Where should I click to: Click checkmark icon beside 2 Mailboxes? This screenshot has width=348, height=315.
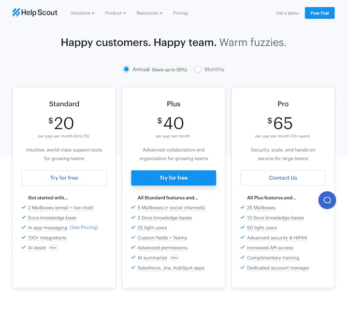click(x=24, y=207)
